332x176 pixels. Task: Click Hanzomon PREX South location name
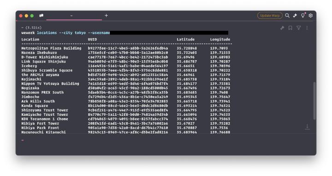point(42,92)
